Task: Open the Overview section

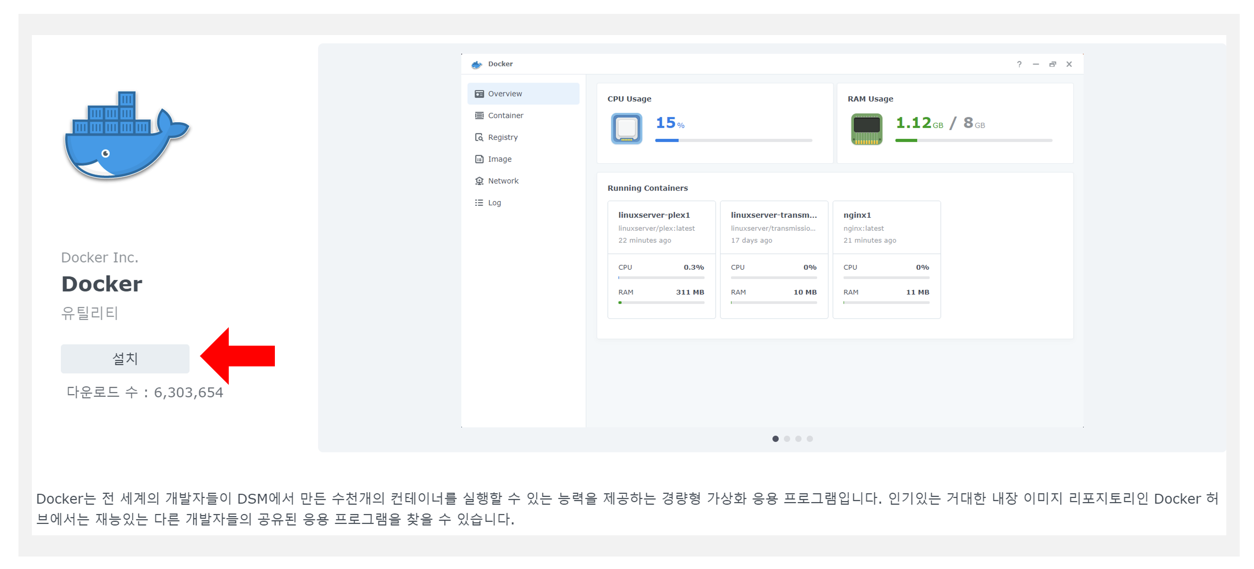Action: 523,94
